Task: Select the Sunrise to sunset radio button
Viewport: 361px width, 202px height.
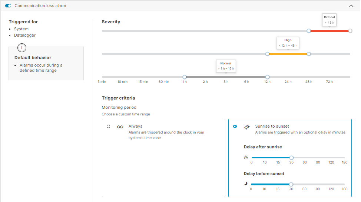Action: [235, 127]
